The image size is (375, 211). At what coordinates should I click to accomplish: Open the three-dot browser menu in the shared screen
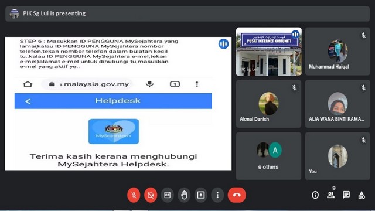(197, 84)
